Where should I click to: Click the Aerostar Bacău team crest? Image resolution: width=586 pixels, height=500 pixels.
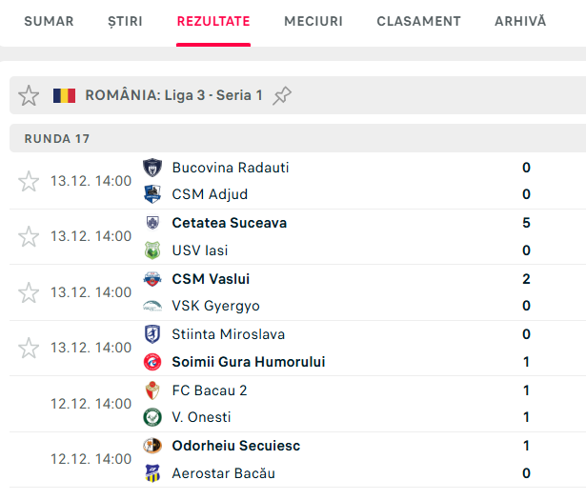152,473
